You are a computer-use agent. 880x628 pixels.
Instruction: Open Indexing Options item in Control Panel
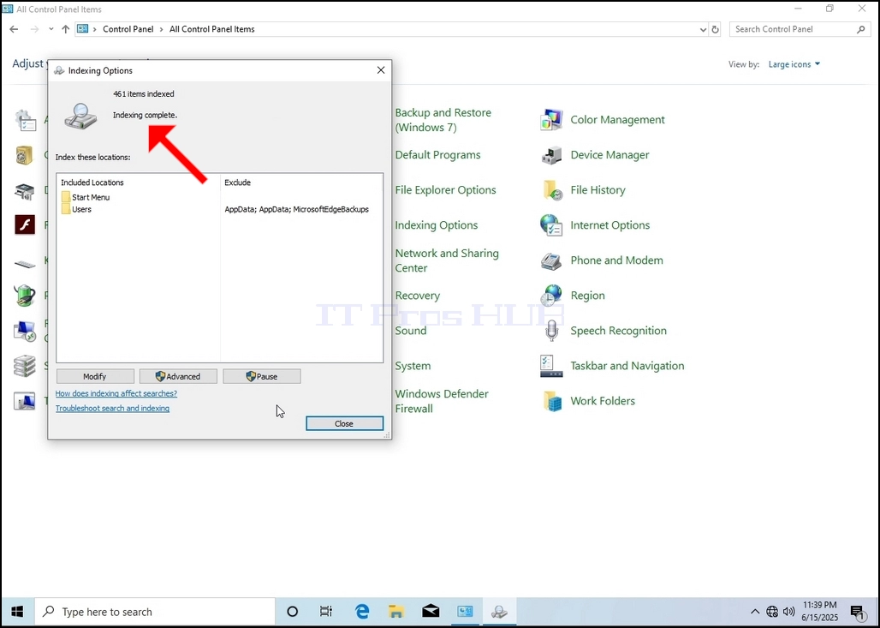tap(436, 225)
